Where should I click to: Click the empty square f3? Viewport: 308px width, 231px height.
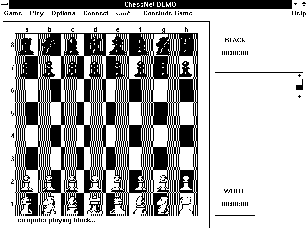click(x=141, y=159)
